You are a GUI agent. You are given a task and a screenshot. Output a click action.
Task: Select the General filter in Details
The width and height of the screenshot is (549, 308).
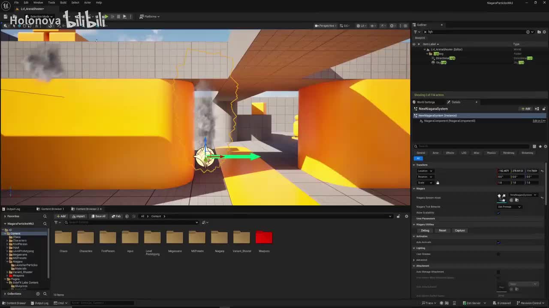421,153
